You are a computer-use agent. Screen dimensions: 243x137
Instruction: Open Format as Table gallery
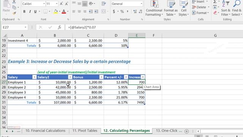171,8
